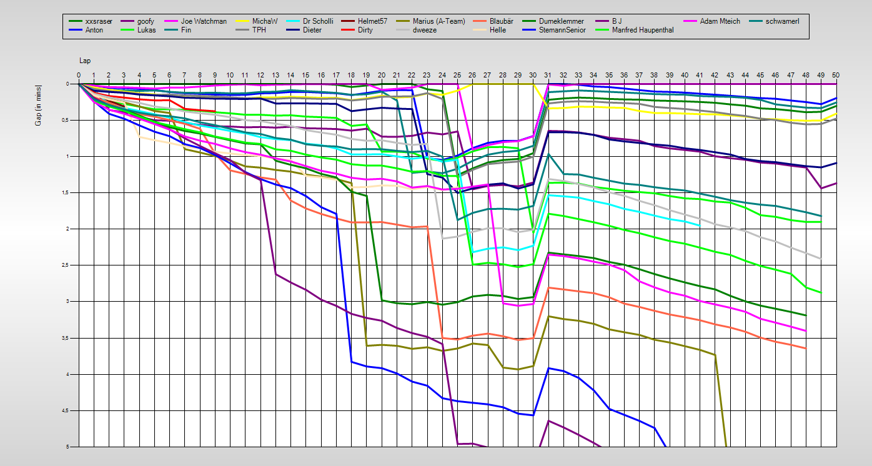Click the schwamerl legend label
872x466 pixels.
(x=782, y=21)
